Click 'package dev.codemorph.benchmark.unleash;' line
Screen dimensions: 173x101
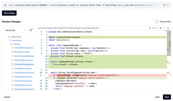coord(70,32)
